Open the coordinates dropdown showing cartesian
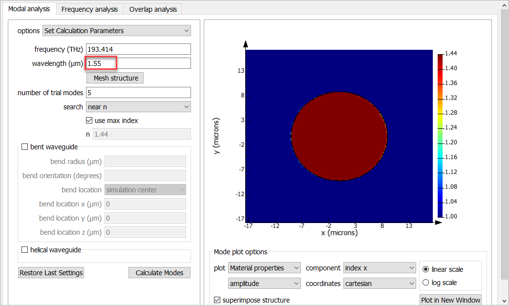 pos(380,283)
